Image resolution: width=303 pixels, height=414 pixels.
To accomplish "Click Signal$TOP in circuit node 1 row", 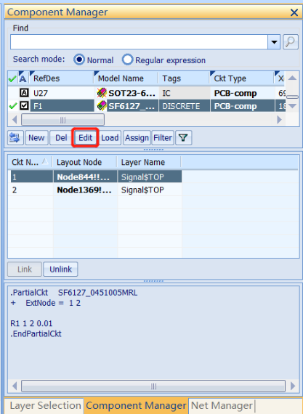I will coord(150,177).
